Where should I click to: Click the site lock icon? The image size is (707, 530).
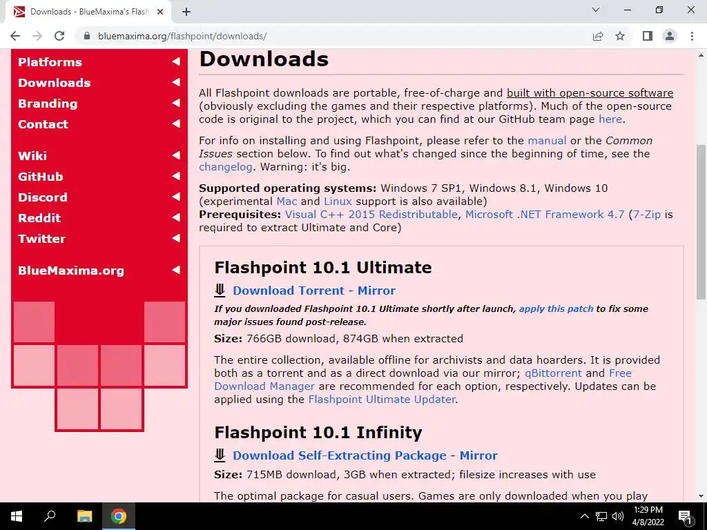(88, 36)
